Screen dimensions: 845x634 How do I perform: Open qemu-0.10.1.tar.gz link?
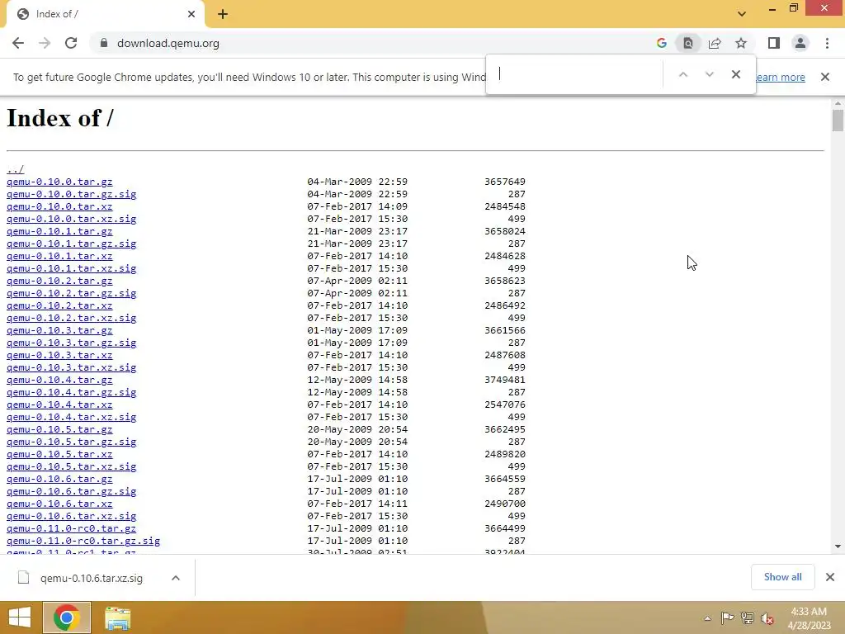click(x=59, y=231)
